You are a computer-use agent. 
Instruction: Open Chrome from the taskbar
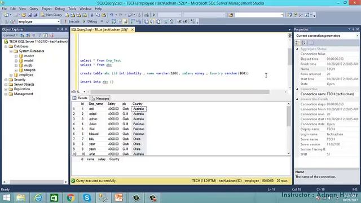click(71, 198)
